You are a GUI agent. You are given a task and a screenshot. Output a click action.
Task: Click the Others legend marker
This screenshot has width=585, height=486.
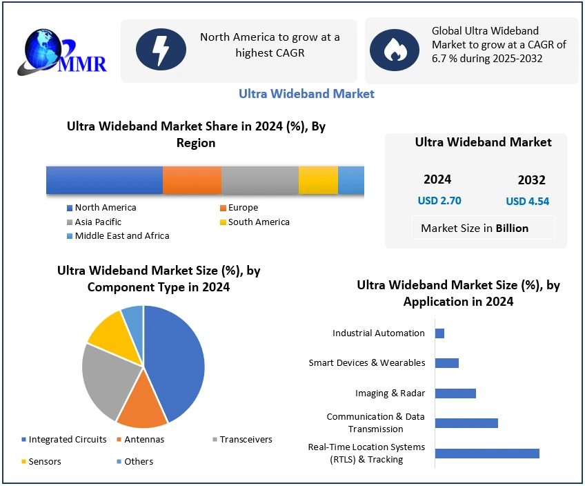click(119, 461)
